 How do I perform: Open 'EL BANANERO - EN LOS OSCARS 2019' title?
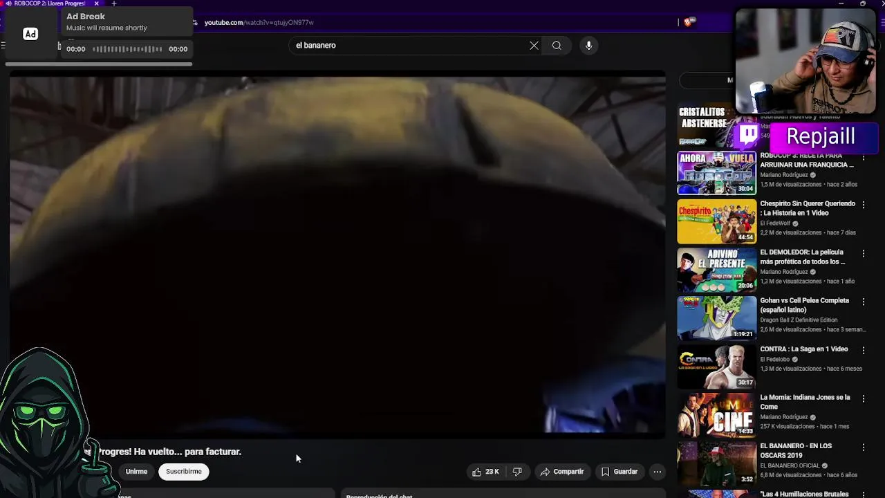tap(796, 450)
